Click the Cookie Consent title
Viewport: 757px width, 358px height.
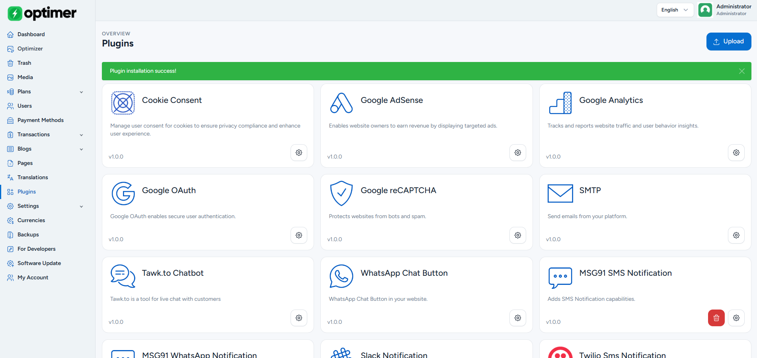(172, 100)
